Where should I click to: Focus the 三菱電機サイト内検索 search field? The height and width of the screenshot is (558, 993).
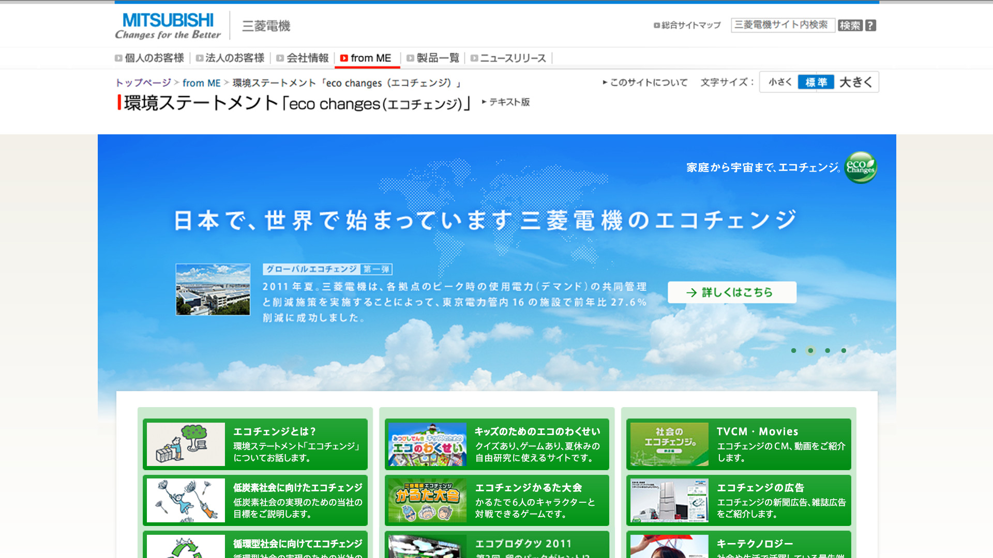pos(783,25)
